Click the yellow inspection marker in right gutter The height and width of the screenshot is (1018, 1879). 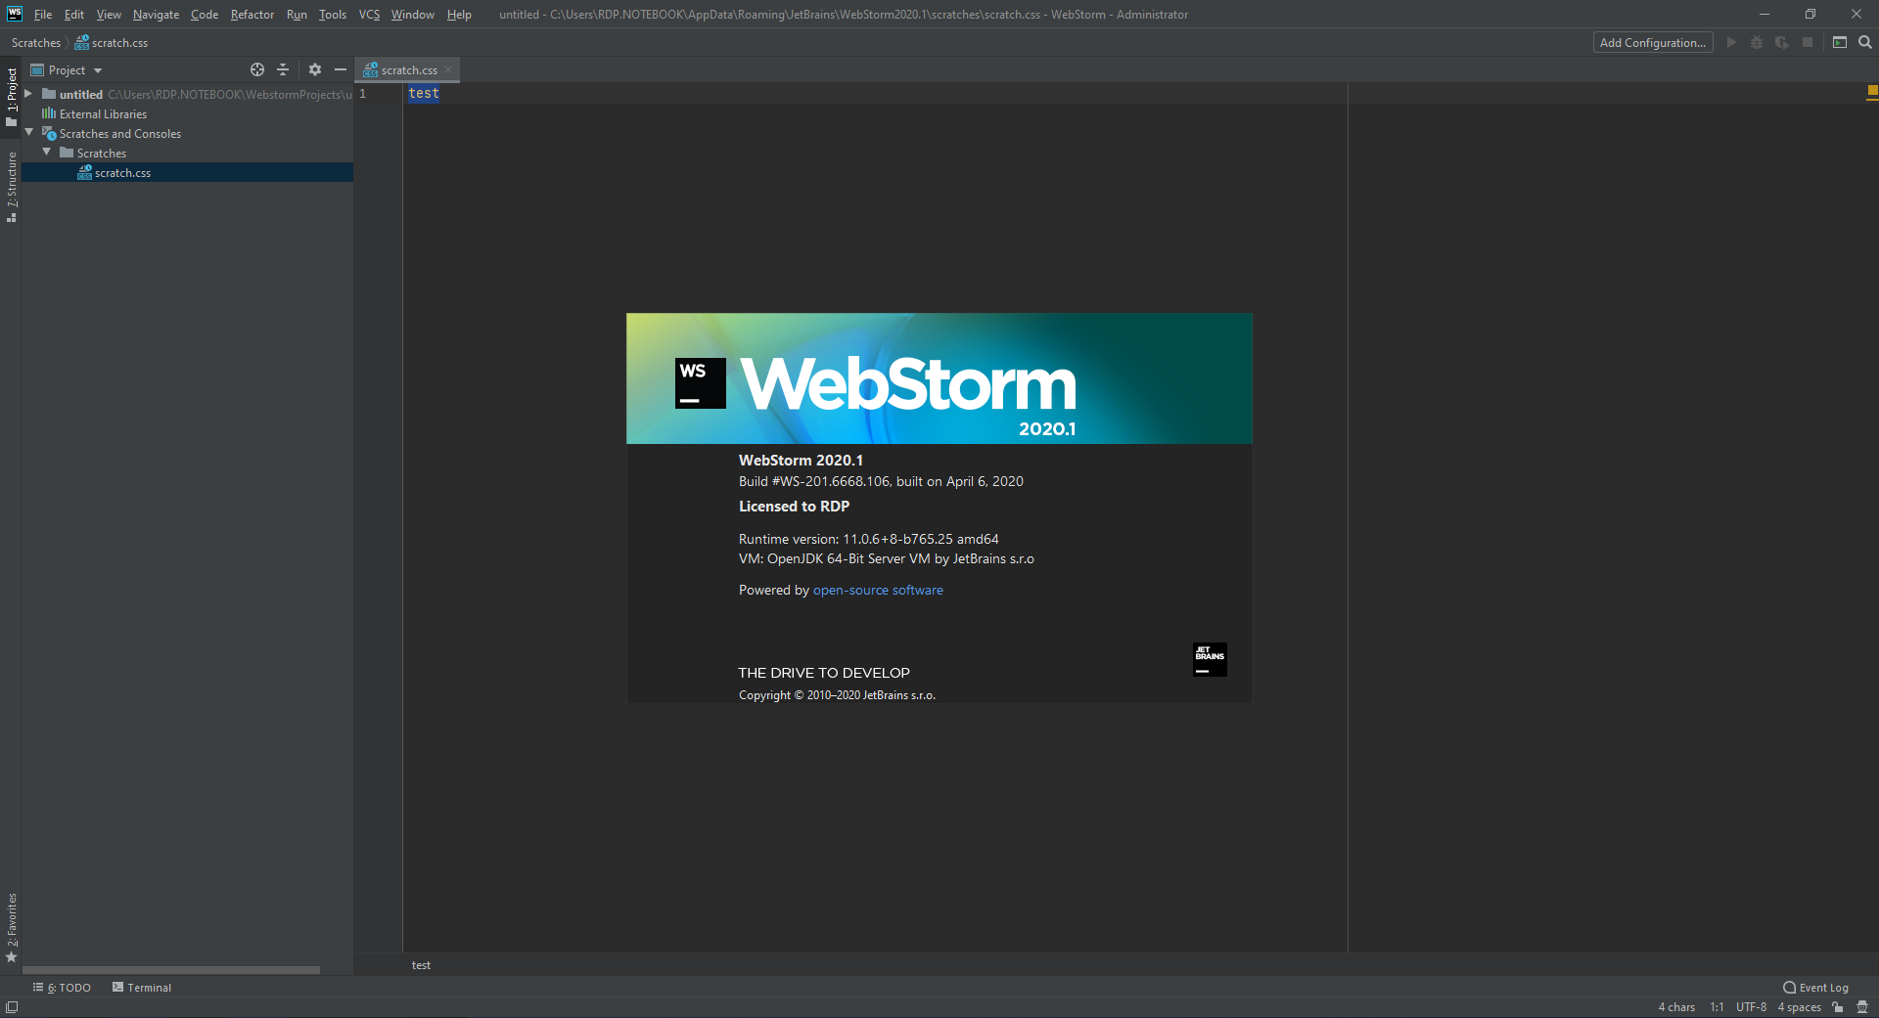[x=1872, y=91]
